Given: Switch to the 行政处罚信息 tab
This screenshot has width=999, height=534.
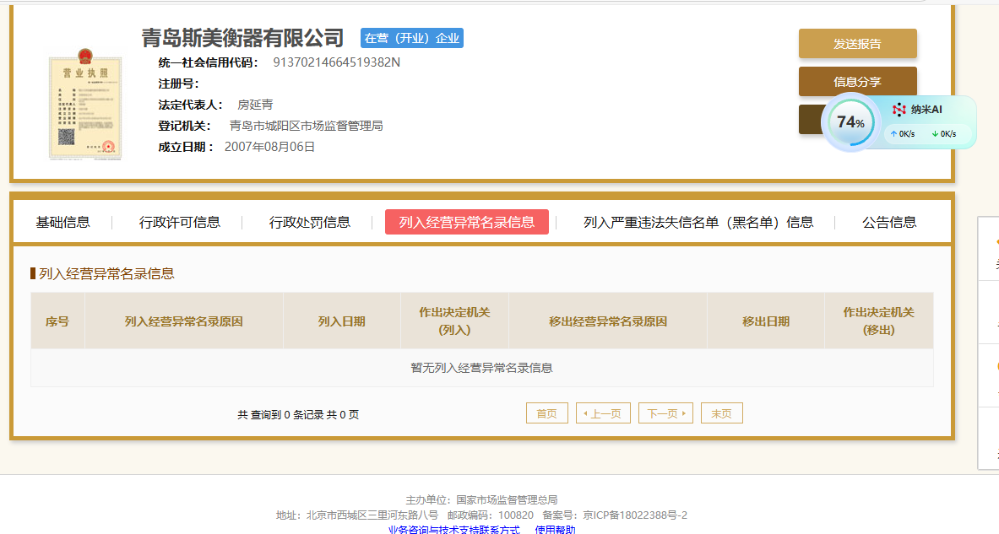Looking at the screenshot, I should pos(310,222).
